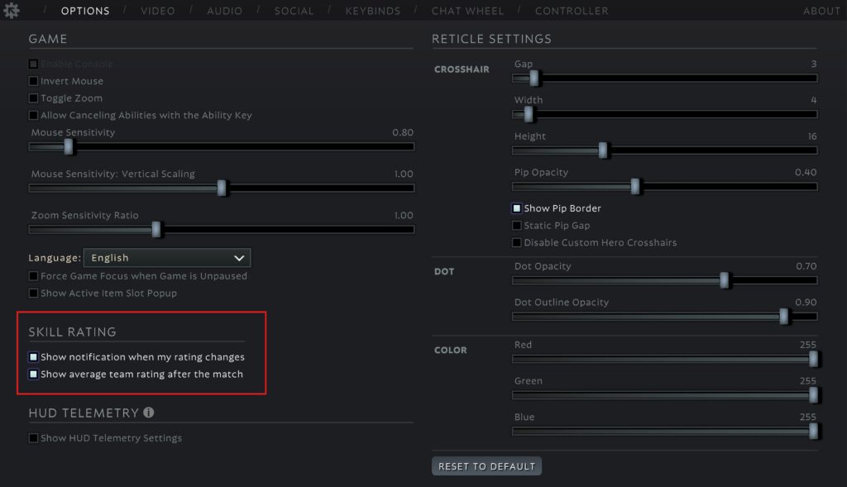Switch to the Video tab
This screenshot has height=487, width=847.
click(x=157, y=11)
